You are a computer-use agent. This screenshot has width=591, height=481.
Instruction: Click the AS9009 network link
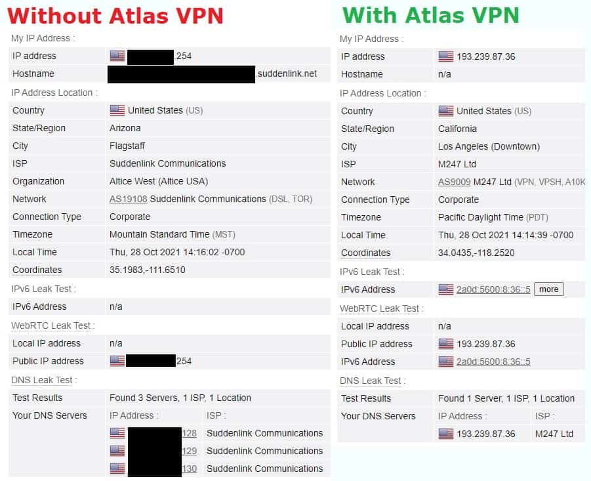click(454, 182)
